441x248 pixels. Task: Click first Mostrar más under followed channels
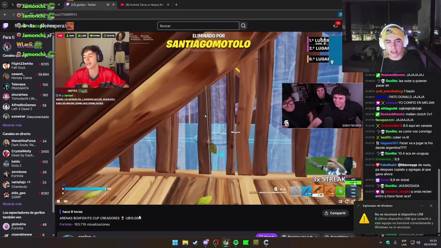pyautogui.click(x=12, y=125)
